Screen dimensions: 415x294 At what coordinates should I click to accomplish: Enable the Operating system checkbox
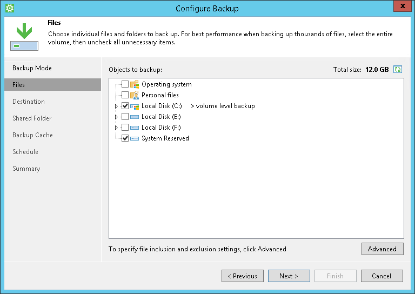pyautogui.click(x=125, y=84)
